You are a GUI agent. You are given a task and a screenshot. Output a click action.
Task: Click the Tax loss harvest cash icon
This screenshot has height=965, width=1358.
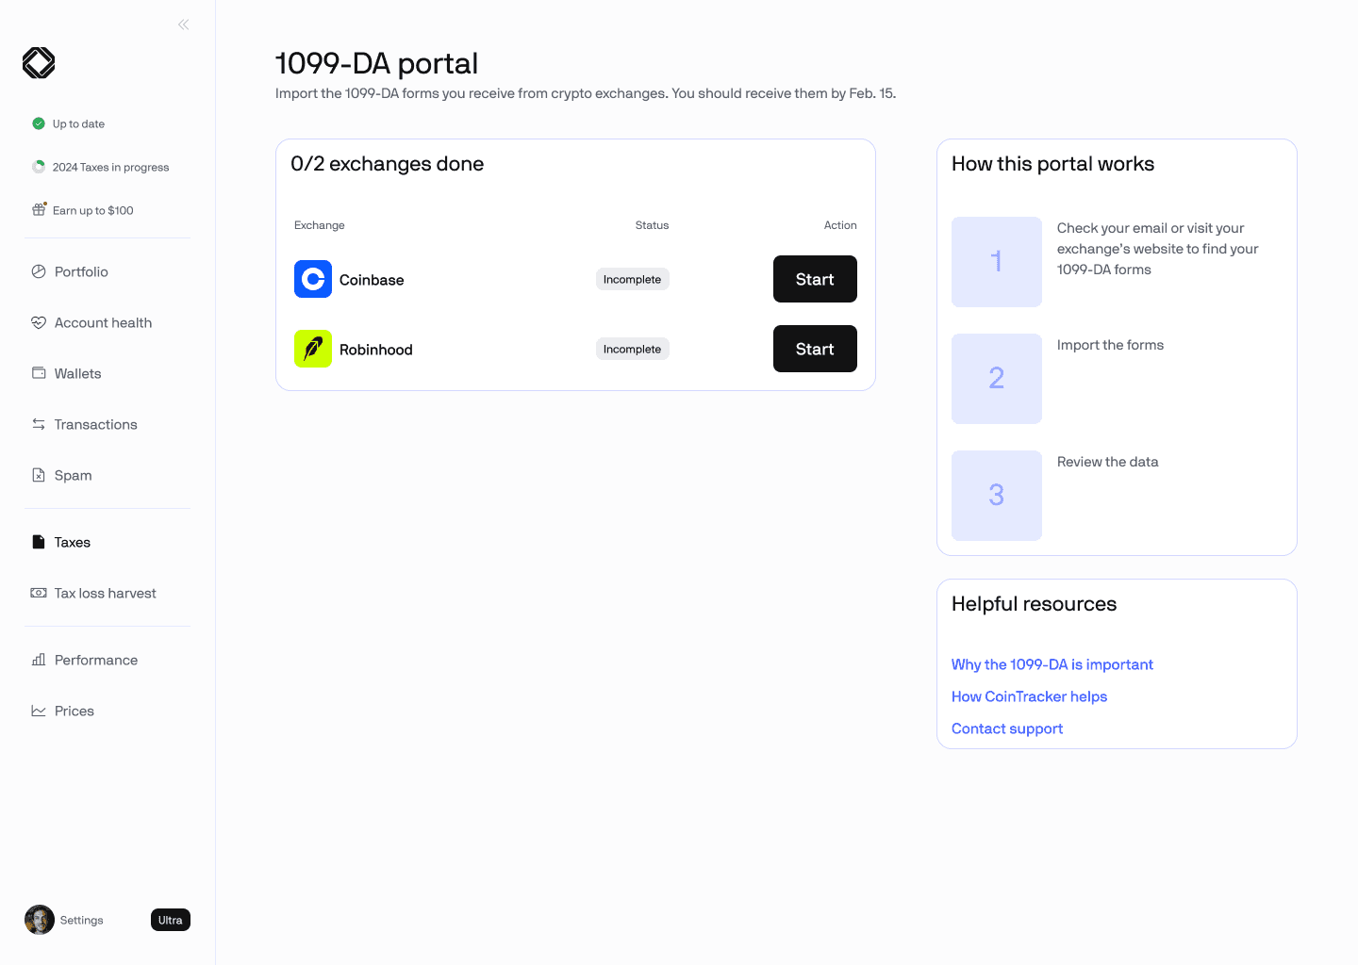click(x=39, y=593)
